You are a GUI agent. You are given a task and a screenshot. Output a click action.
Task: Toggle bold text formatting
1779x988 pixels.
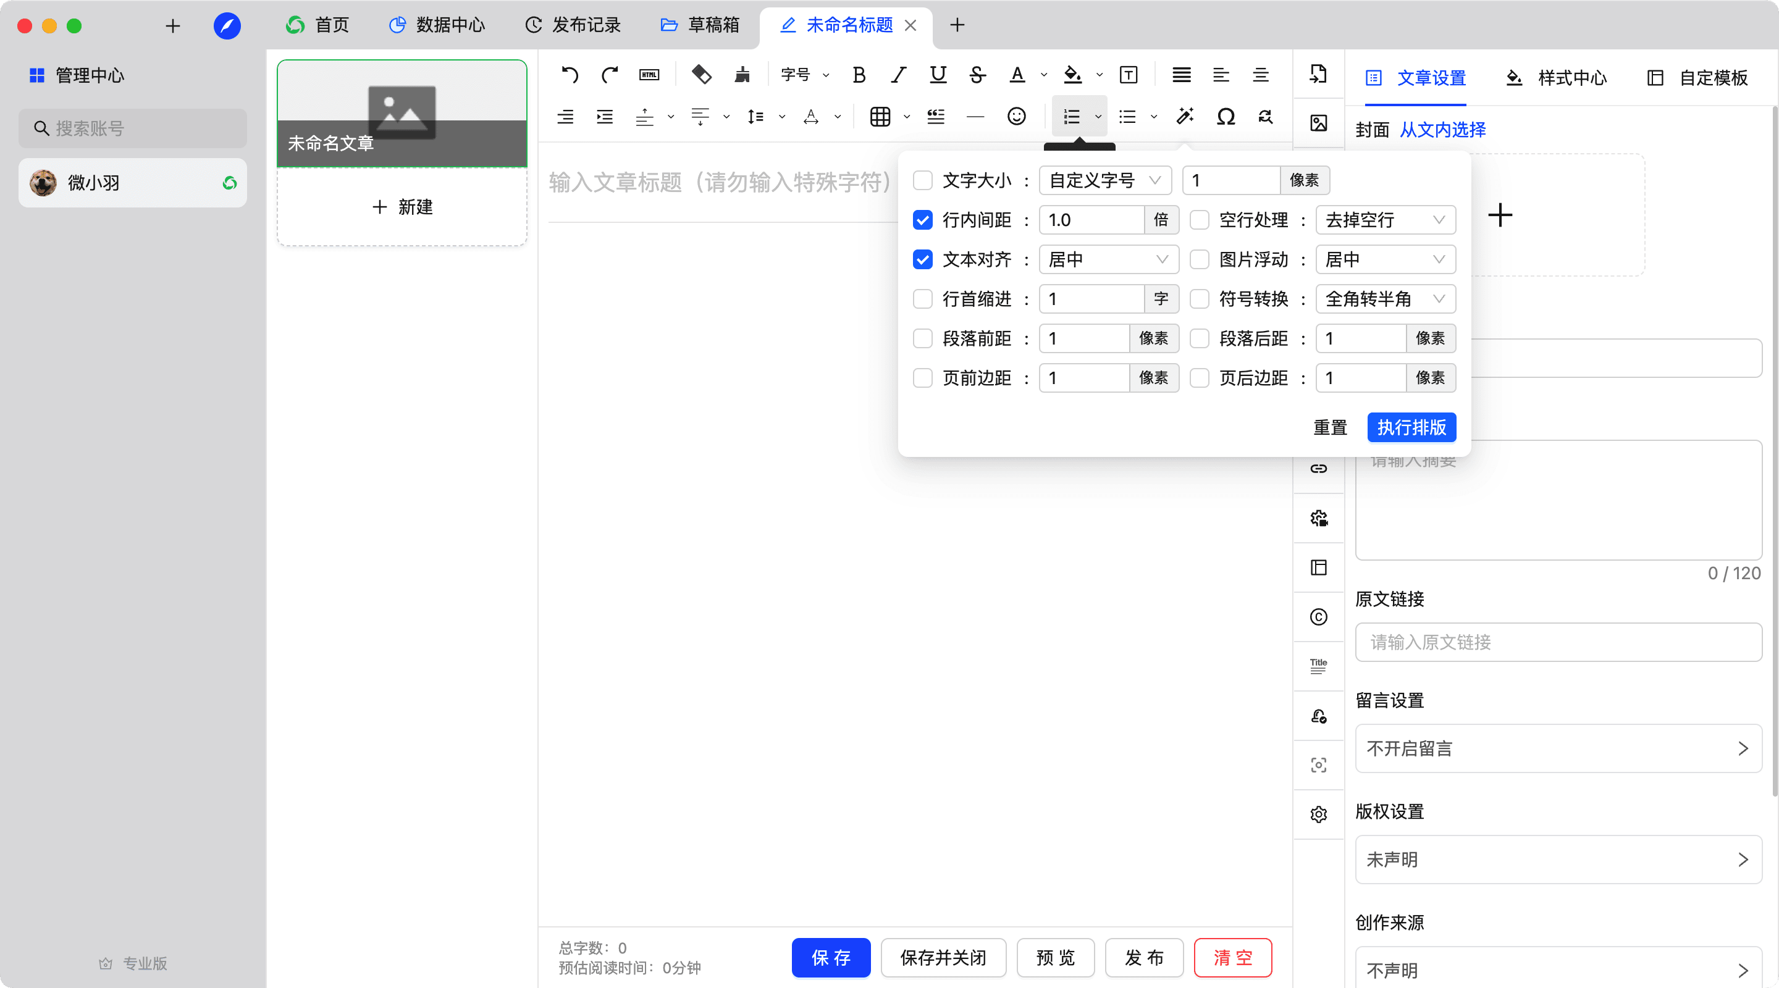click(859, 75)
